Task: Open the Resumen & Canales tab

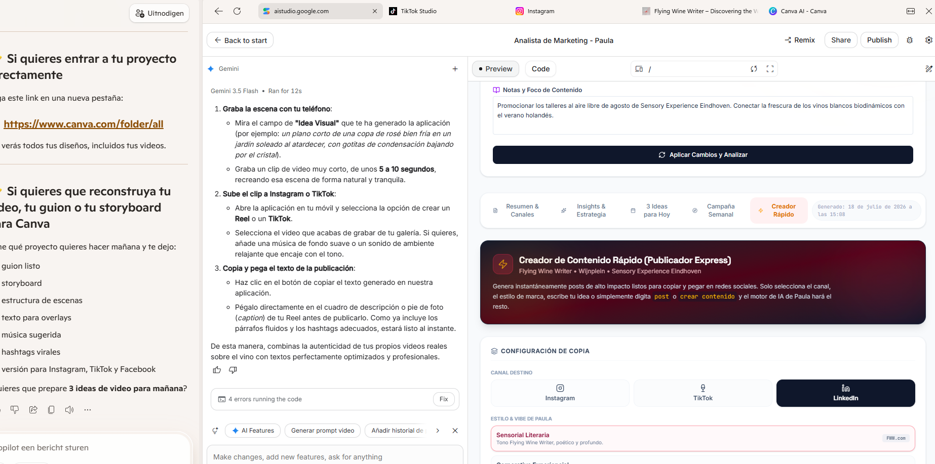Action: point(517,210)
